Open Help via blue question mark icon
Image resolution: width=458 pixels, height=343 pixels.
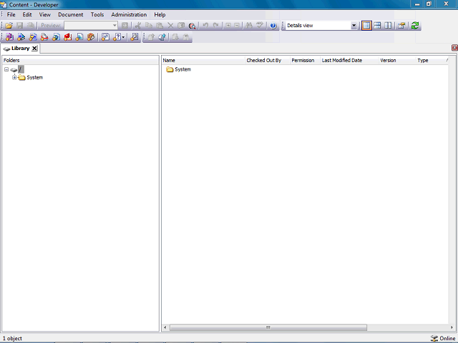pyautogui.click(x=273, y=26)
